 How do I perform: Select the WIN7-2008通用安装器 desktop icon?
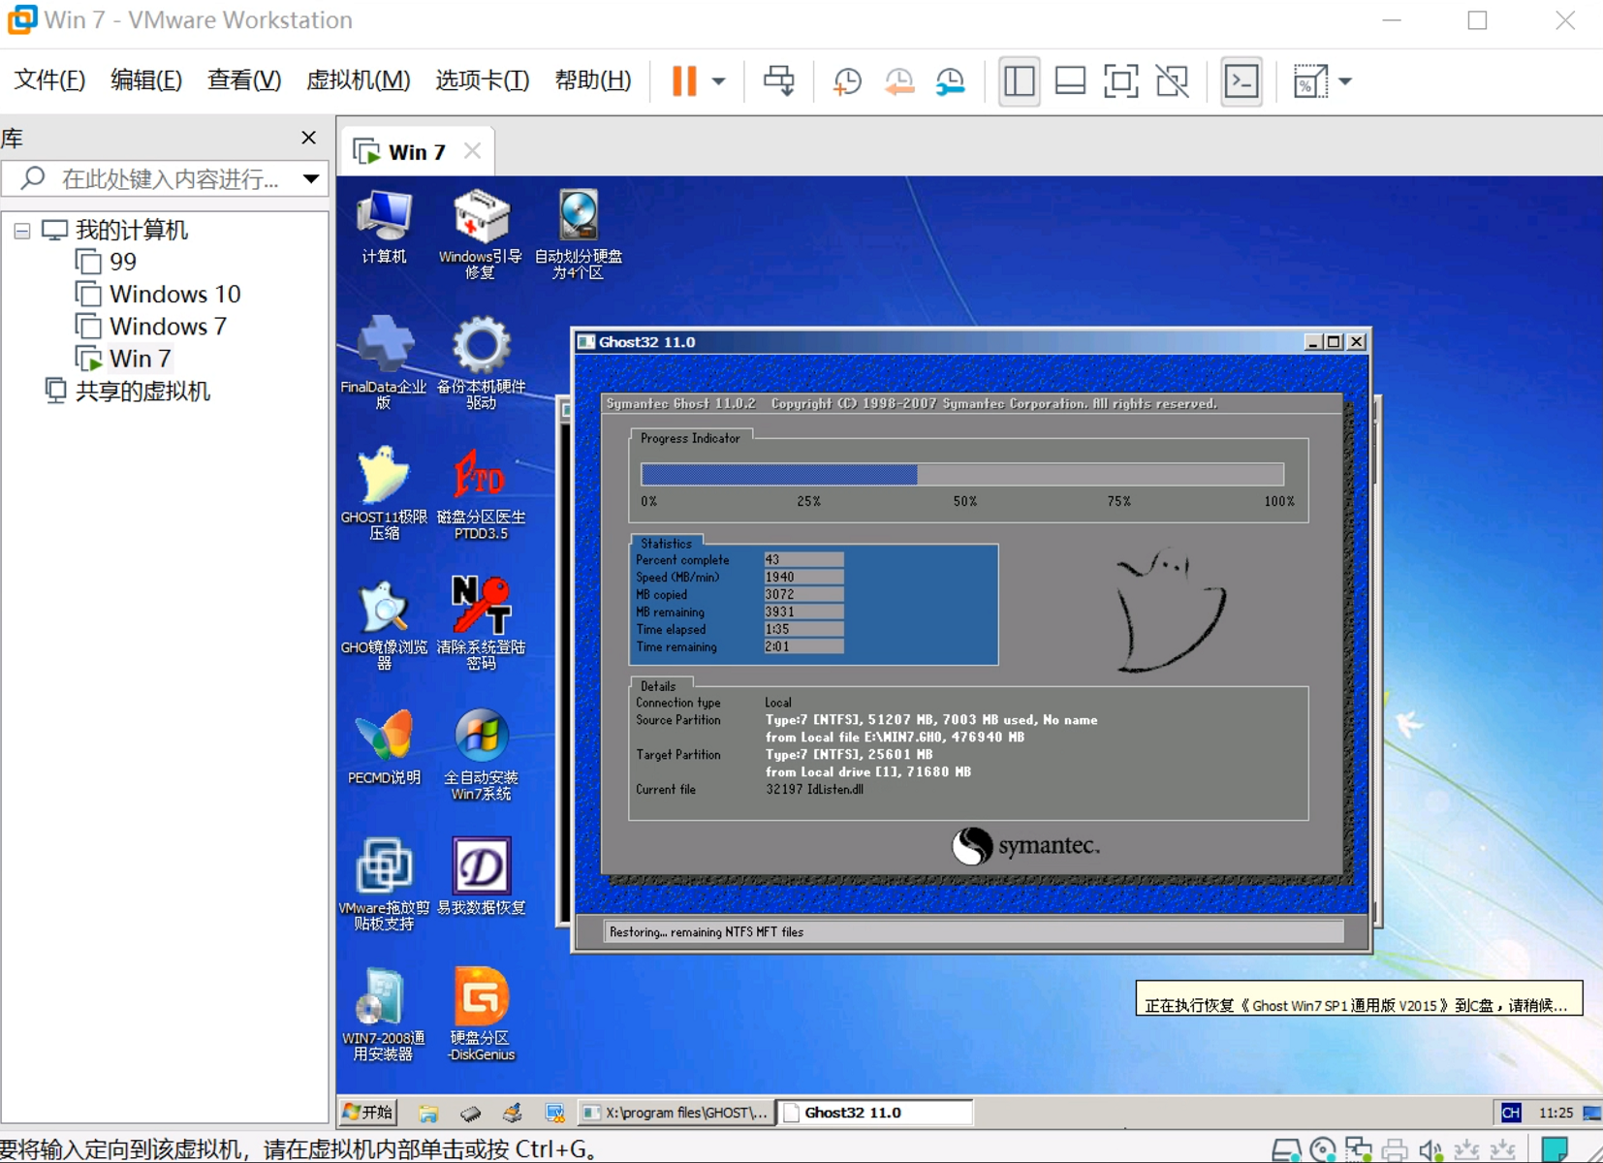click(384, 1014)
